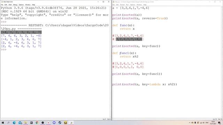This screenshot has height=125, width=223.
Task: Open the Window menu in the editor window
Action: (x=139, y=5)
